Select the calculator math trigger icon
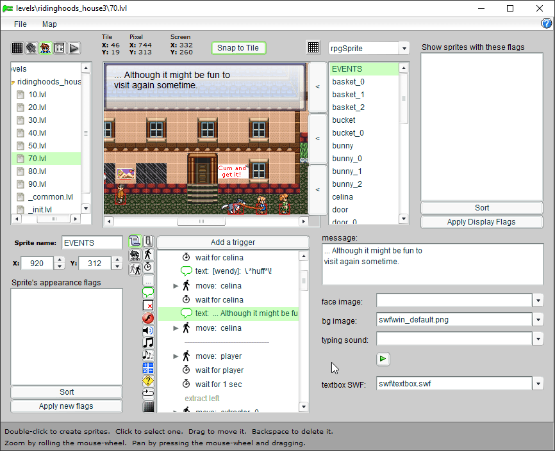555x451 pixels. coord(148,368)
